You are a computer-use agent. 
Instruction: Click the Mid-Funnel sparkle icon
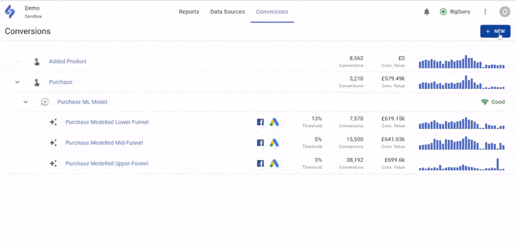[x=53, y=143]
